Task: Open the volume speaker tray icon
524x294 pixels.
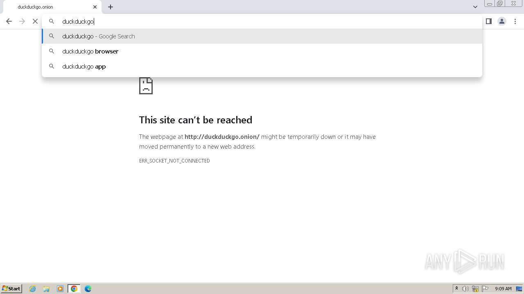Action: click(x=465, y=289)
